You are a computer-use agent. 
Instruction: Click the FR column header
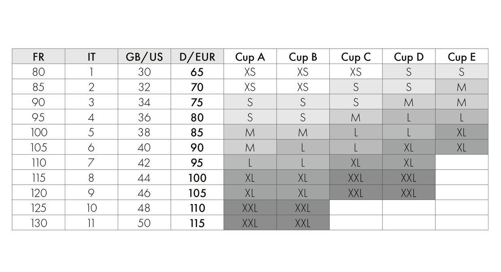[x=38, y=57]
